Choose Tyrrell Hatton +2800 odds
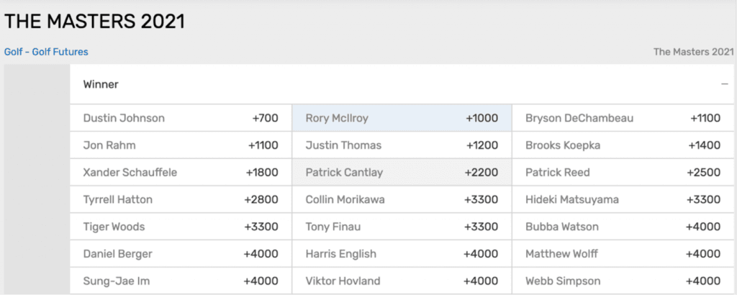The height and width of the screenshot is (295, 737). click(180, 199)
